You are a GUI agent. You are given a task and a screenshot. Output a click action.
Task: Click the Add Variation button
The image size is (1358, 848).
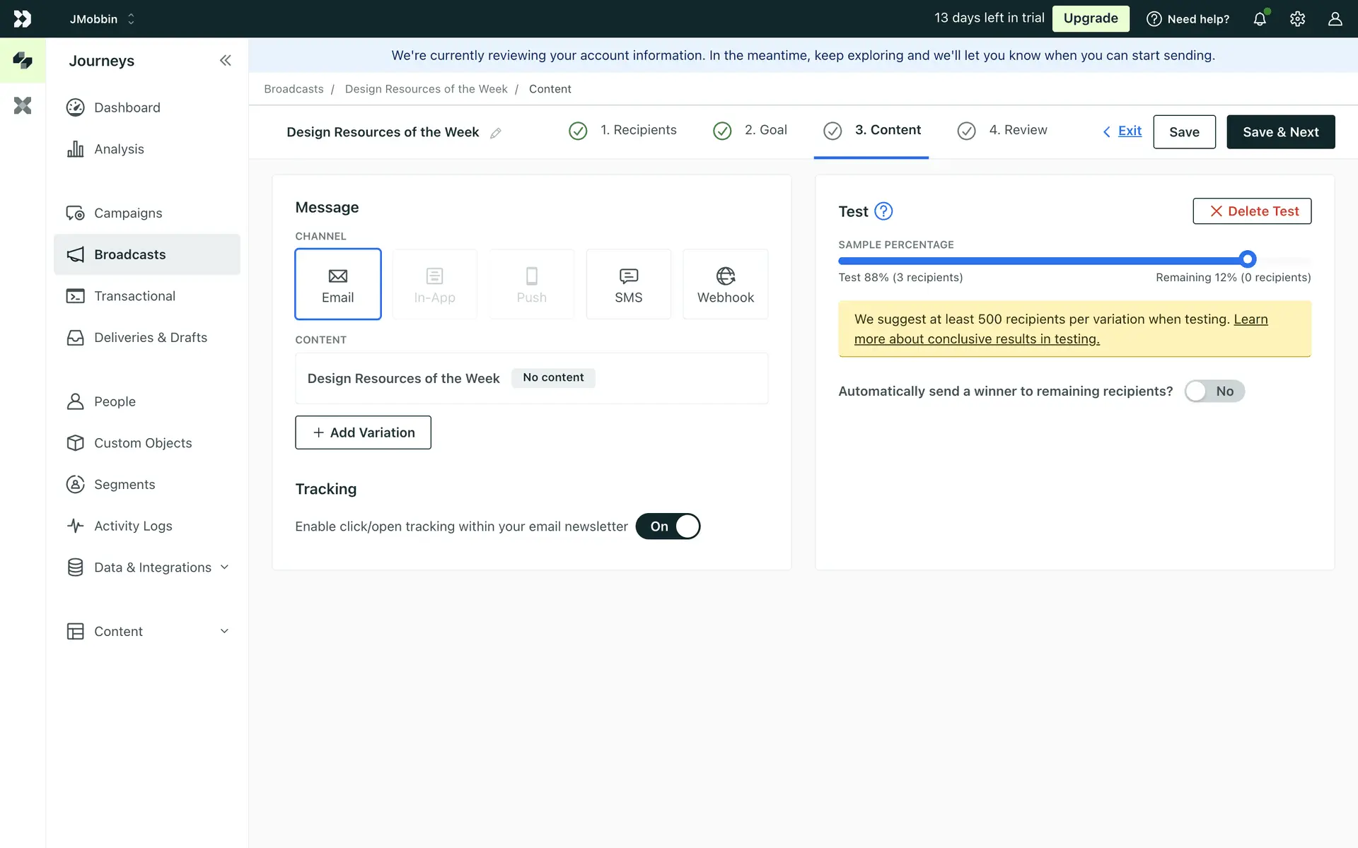[363, 432]
